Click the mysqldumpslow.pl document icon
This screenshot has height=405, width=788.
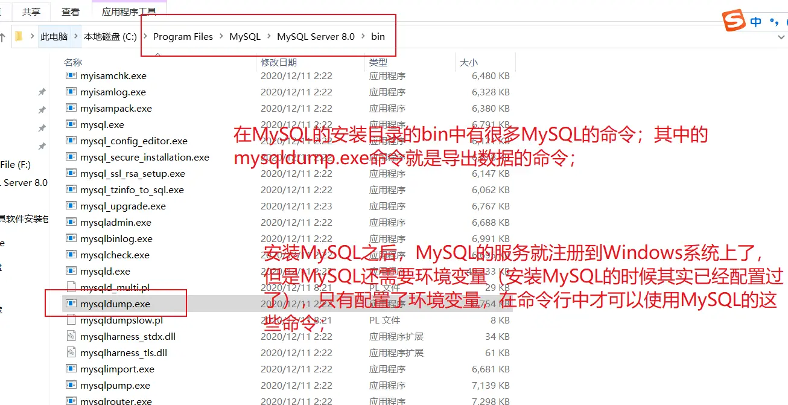coord(71,320)
